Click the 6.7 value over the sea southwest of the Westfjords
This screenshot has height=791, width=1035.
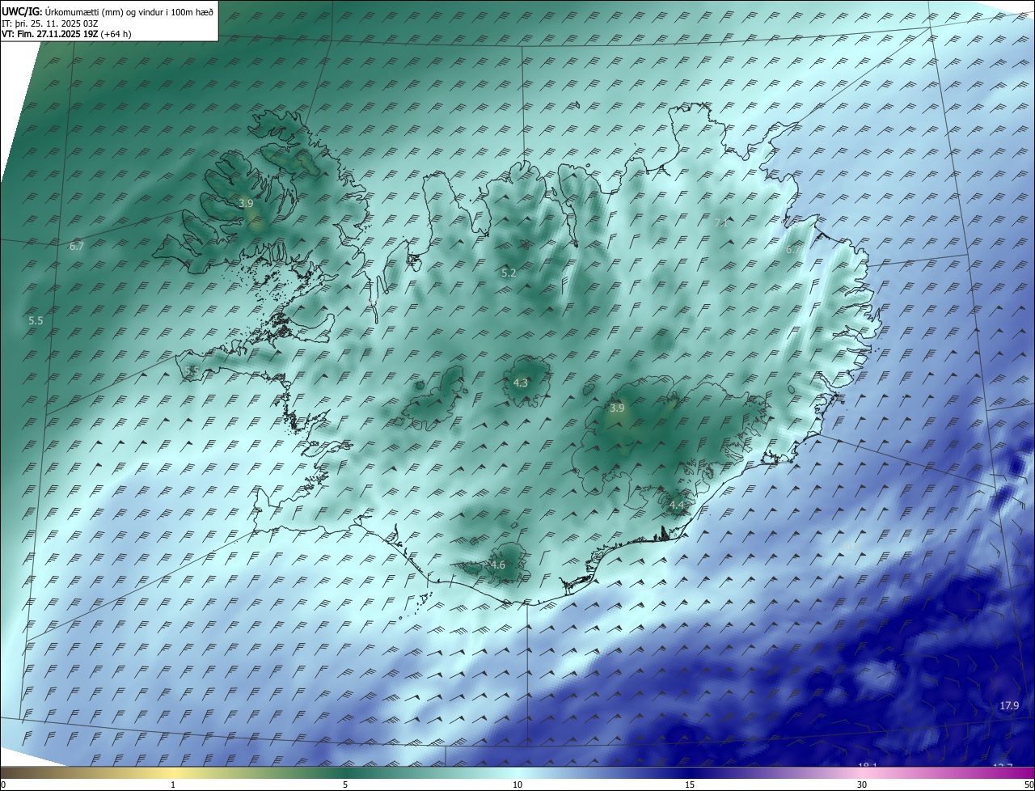point(77,246)
